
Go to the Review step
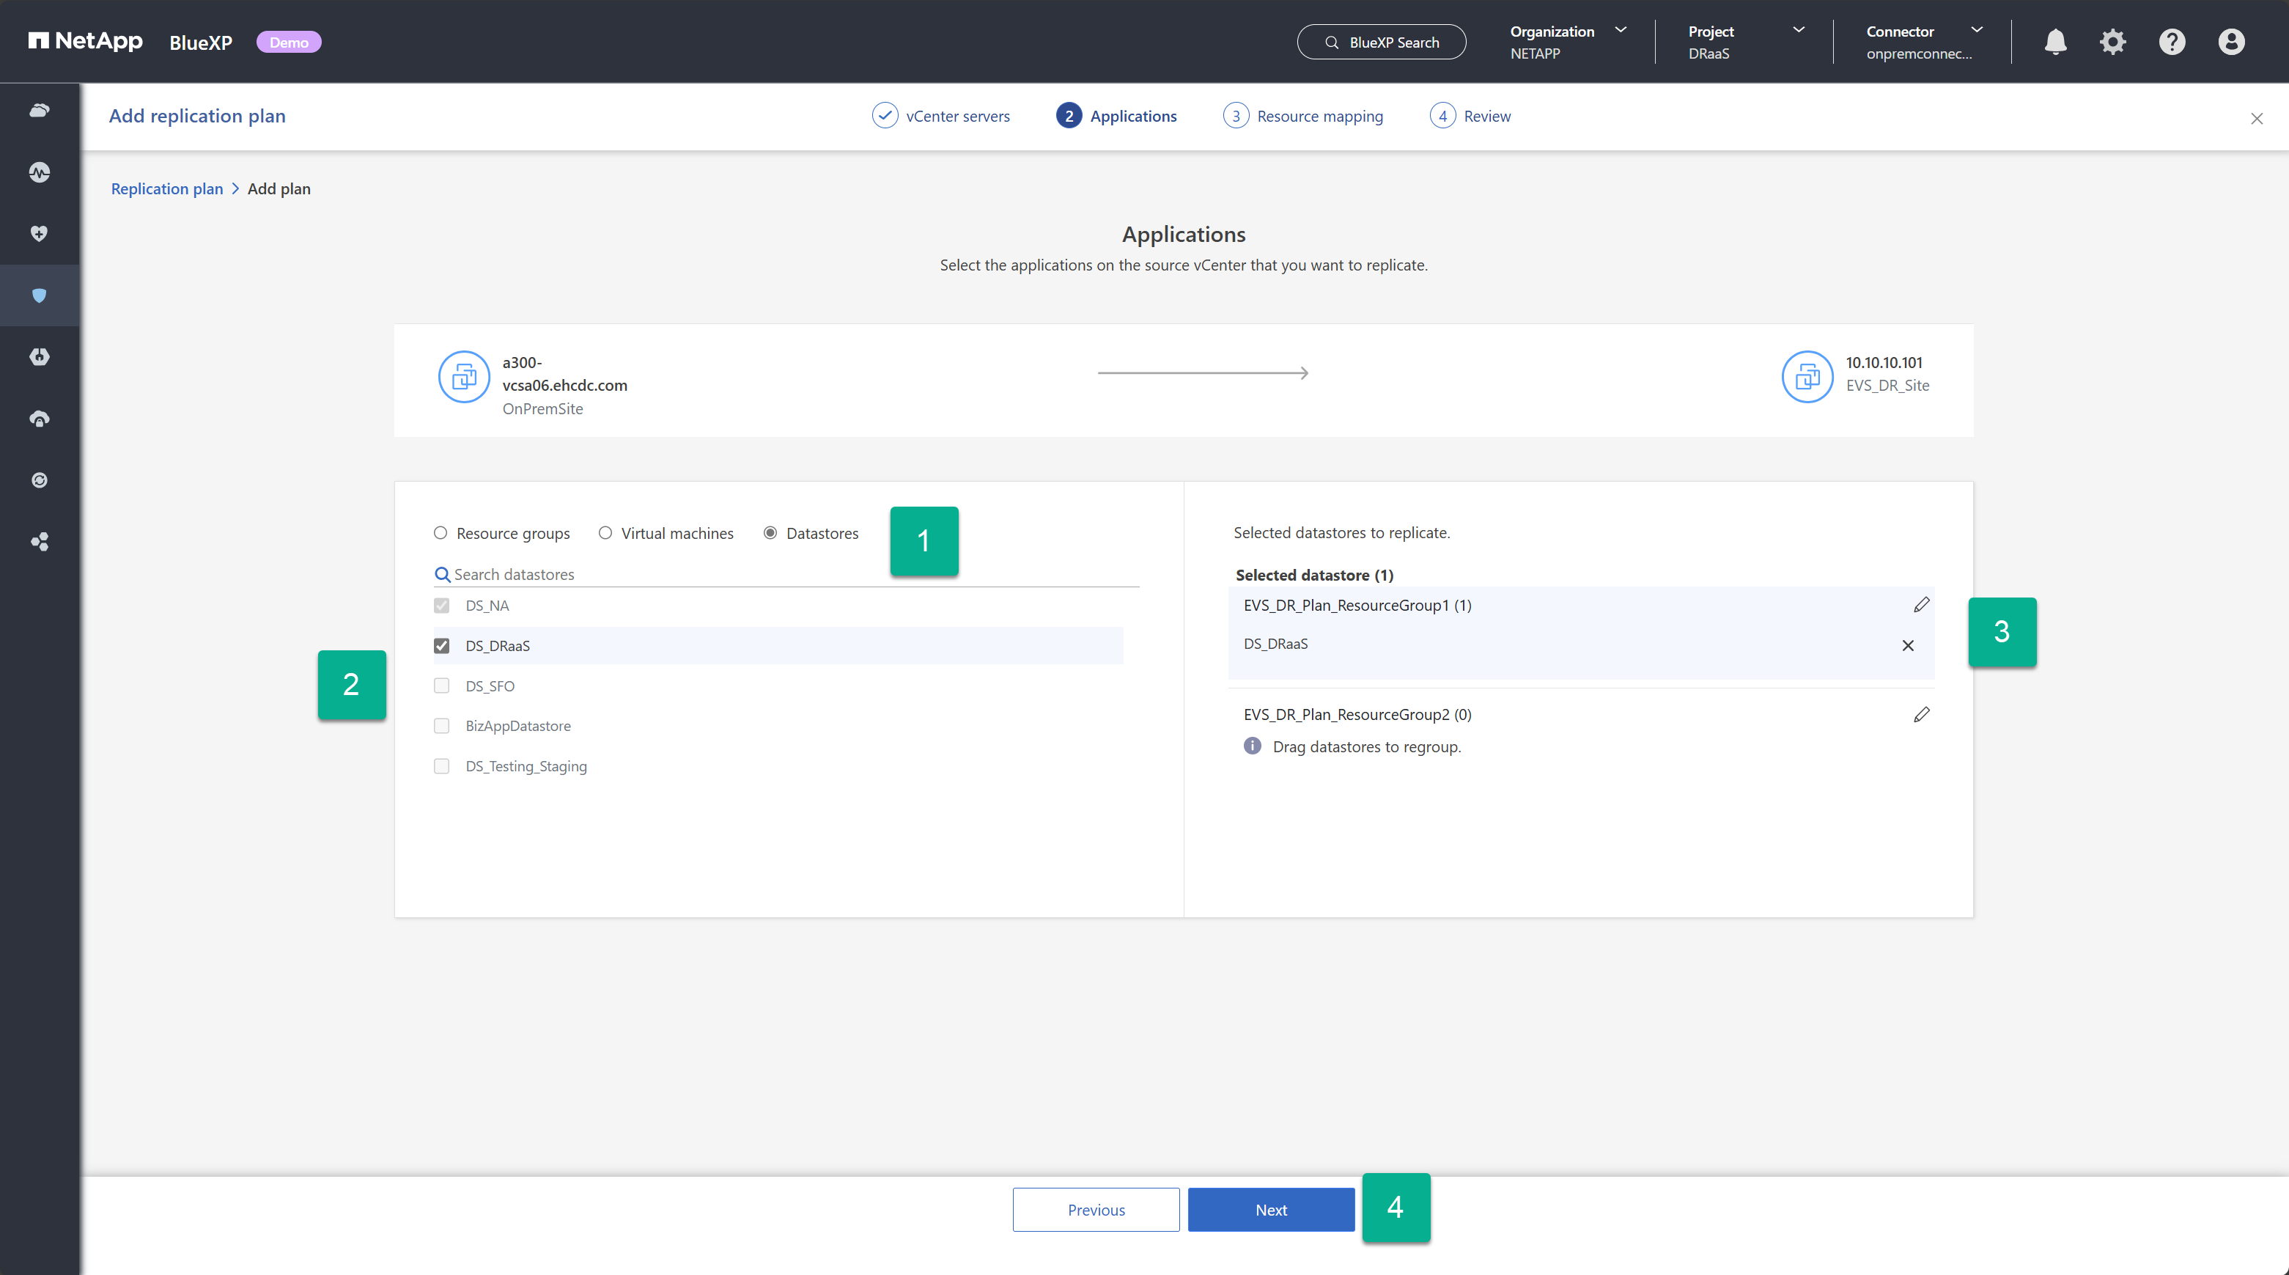[1470, 116]
